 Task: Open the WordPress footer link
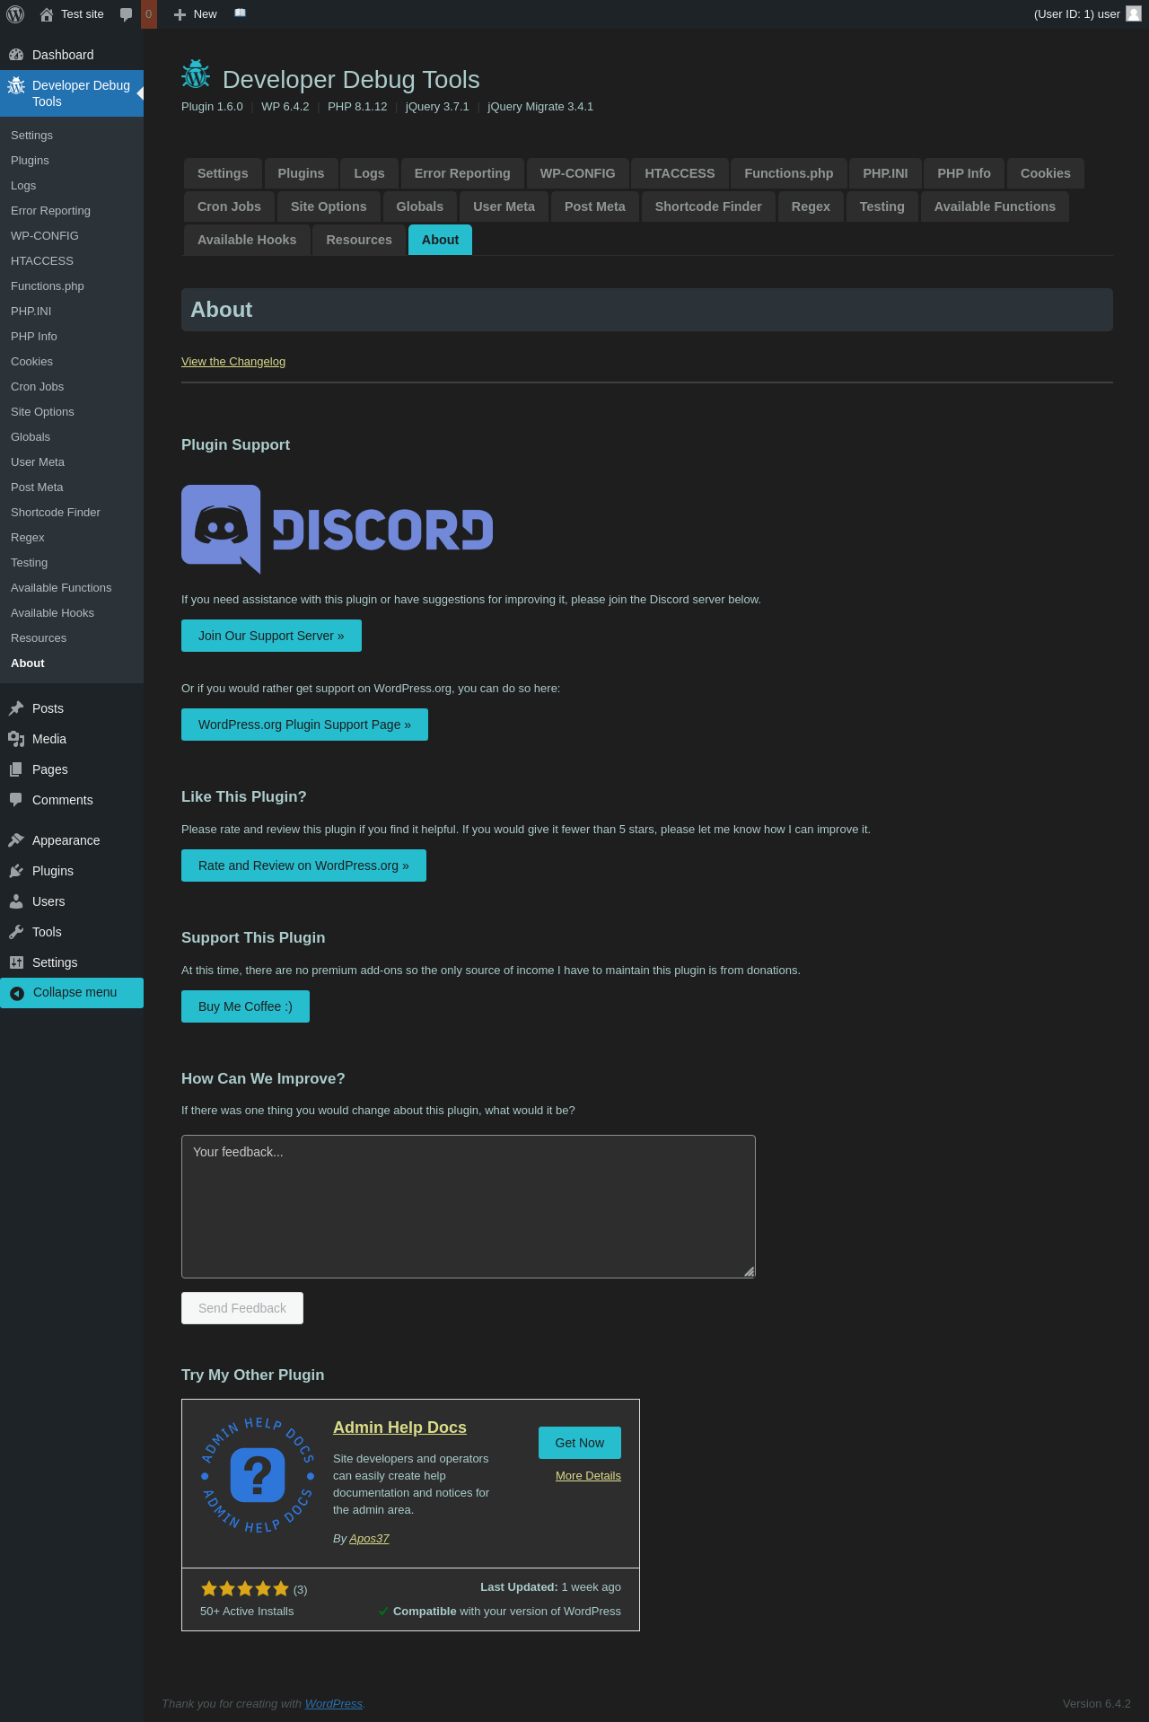pos(334,1704)
